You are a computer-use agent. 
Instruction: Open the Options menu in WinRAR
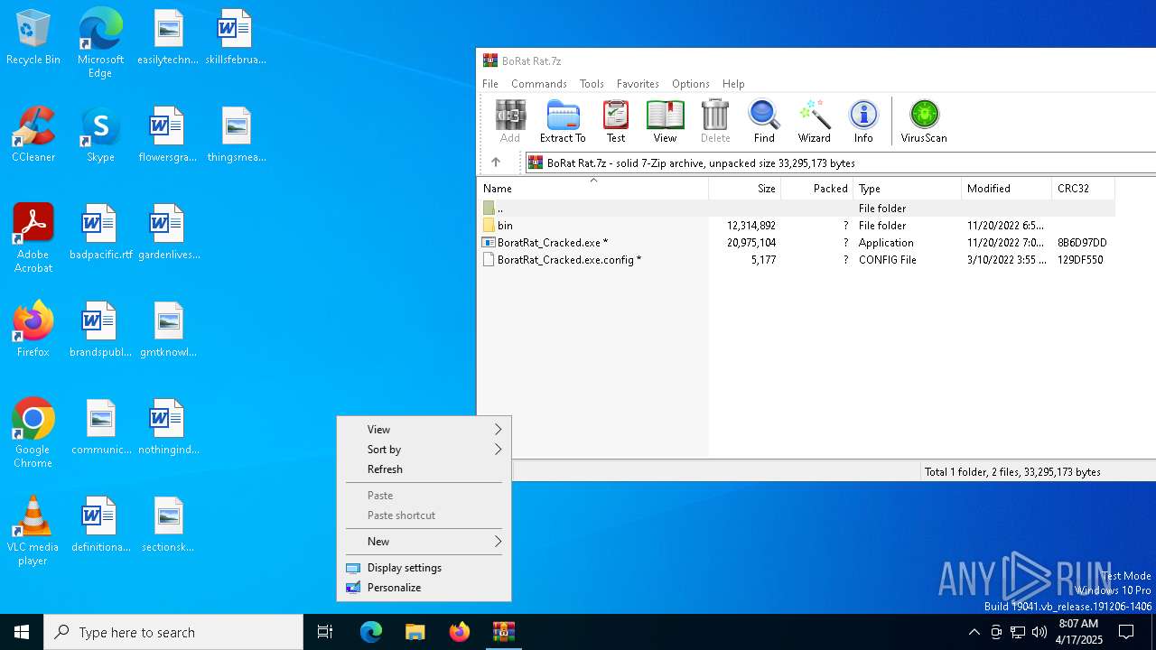coord(691,84)
